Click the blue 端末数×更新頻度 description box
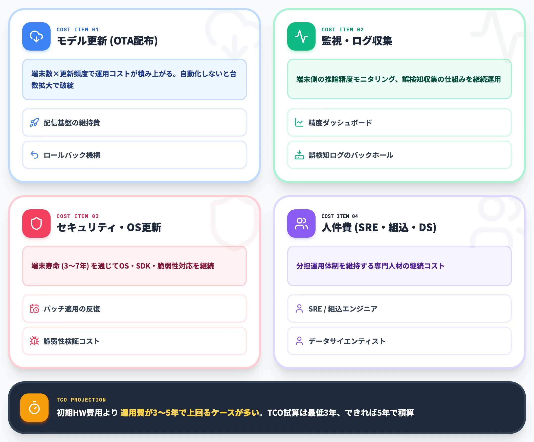Screen dimensions: 534x442 (x=135, y=79)
